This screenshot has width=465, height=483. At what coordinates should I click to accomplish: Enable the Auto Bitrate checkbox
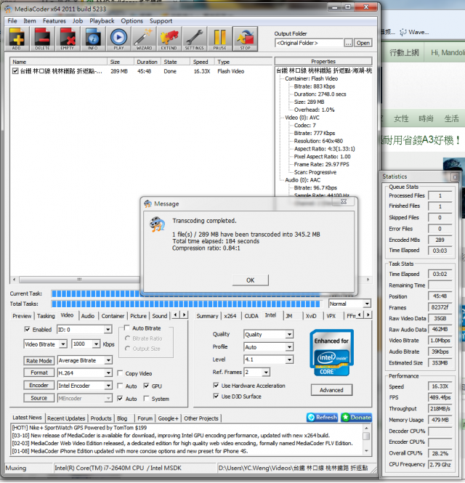pyautogui.click(x=126, y=328)
